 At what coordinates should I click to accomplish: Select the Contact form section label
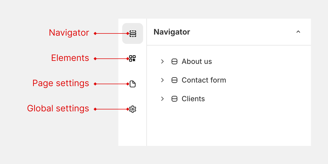204,80
